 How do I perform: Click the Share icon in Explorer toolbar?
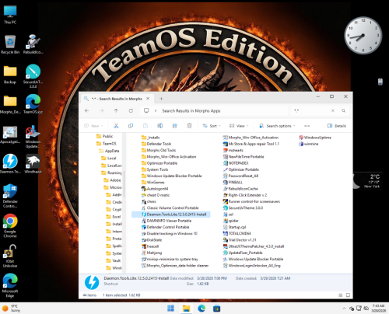[x=175, y=126]
